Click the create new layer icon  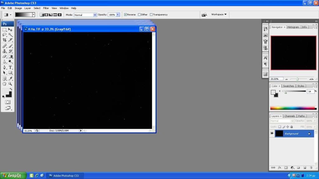coord(305,167)
